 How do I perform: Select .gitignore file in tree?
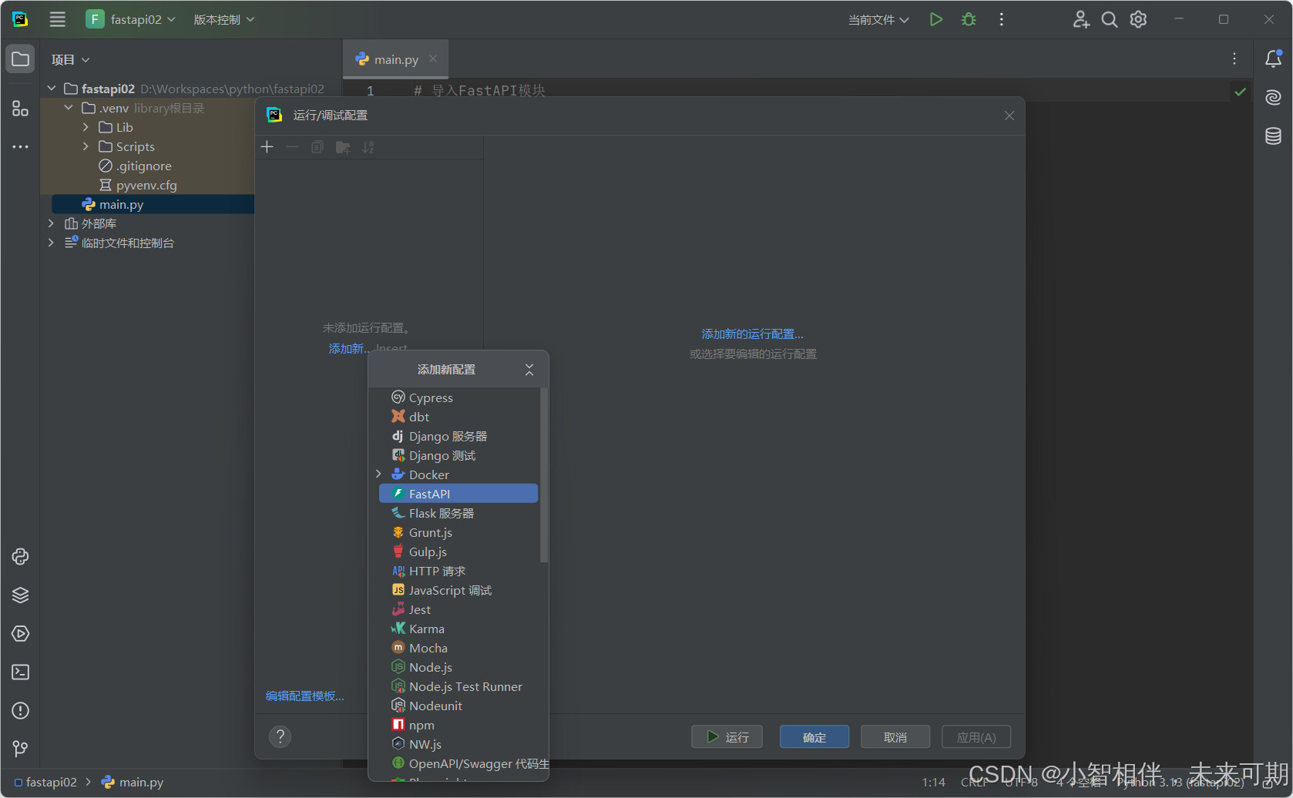click(x=143, y=166)
